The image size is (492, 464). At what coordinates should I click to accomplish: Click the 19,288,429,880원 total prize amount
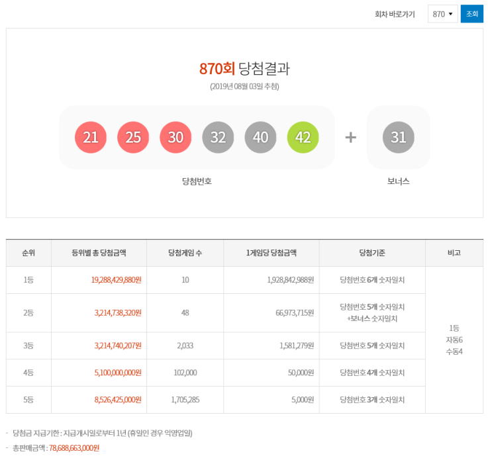pos(117,280)
